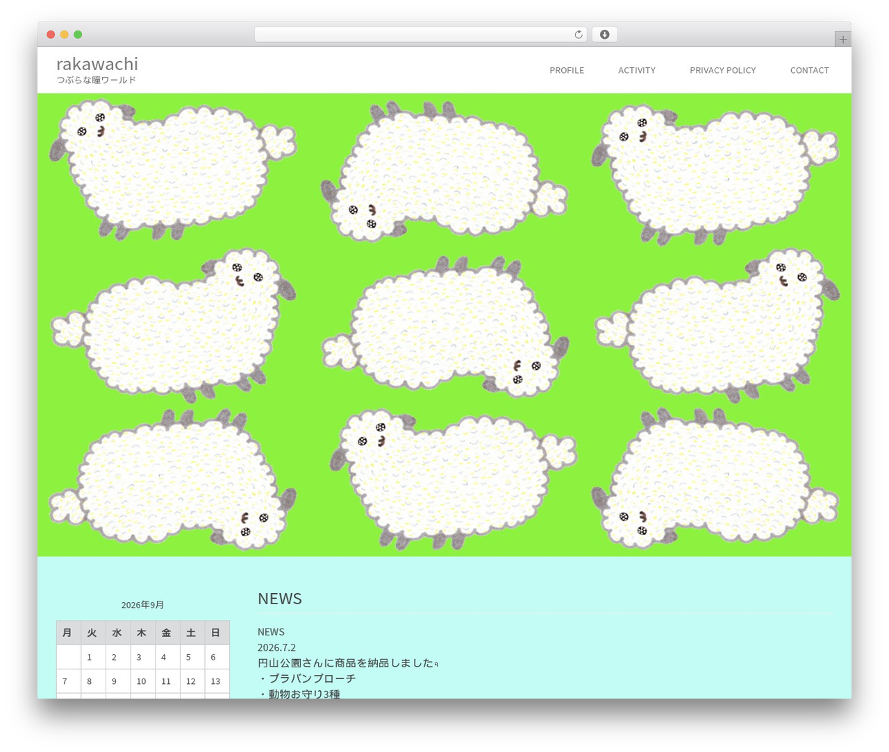Click the 水 column header in calendar
The width and height of the screenshot is (889, 752).
point(117,633)
